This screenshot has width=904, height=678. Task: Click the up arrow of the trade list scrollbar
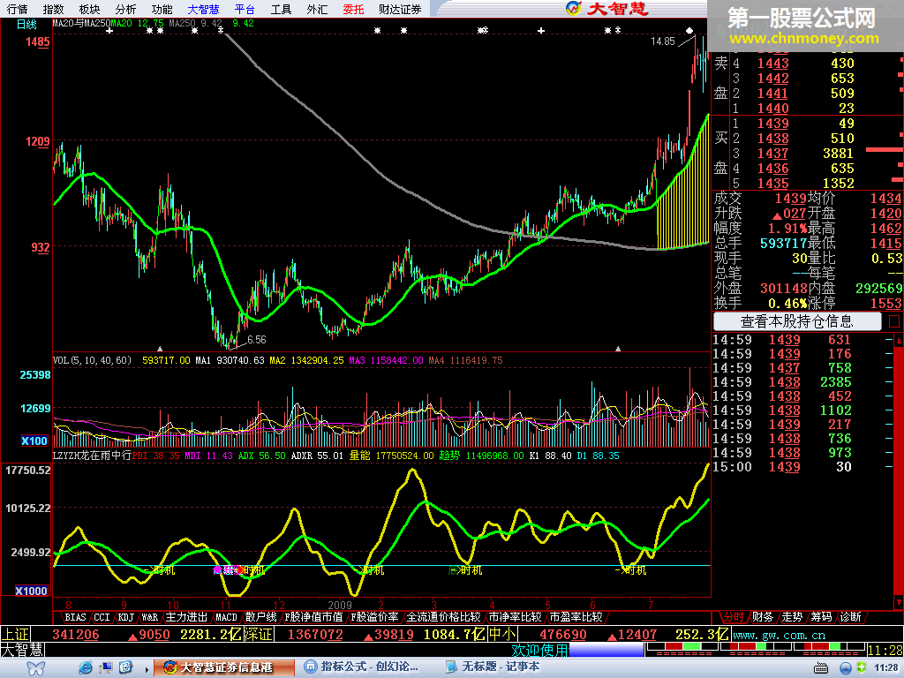899,341
